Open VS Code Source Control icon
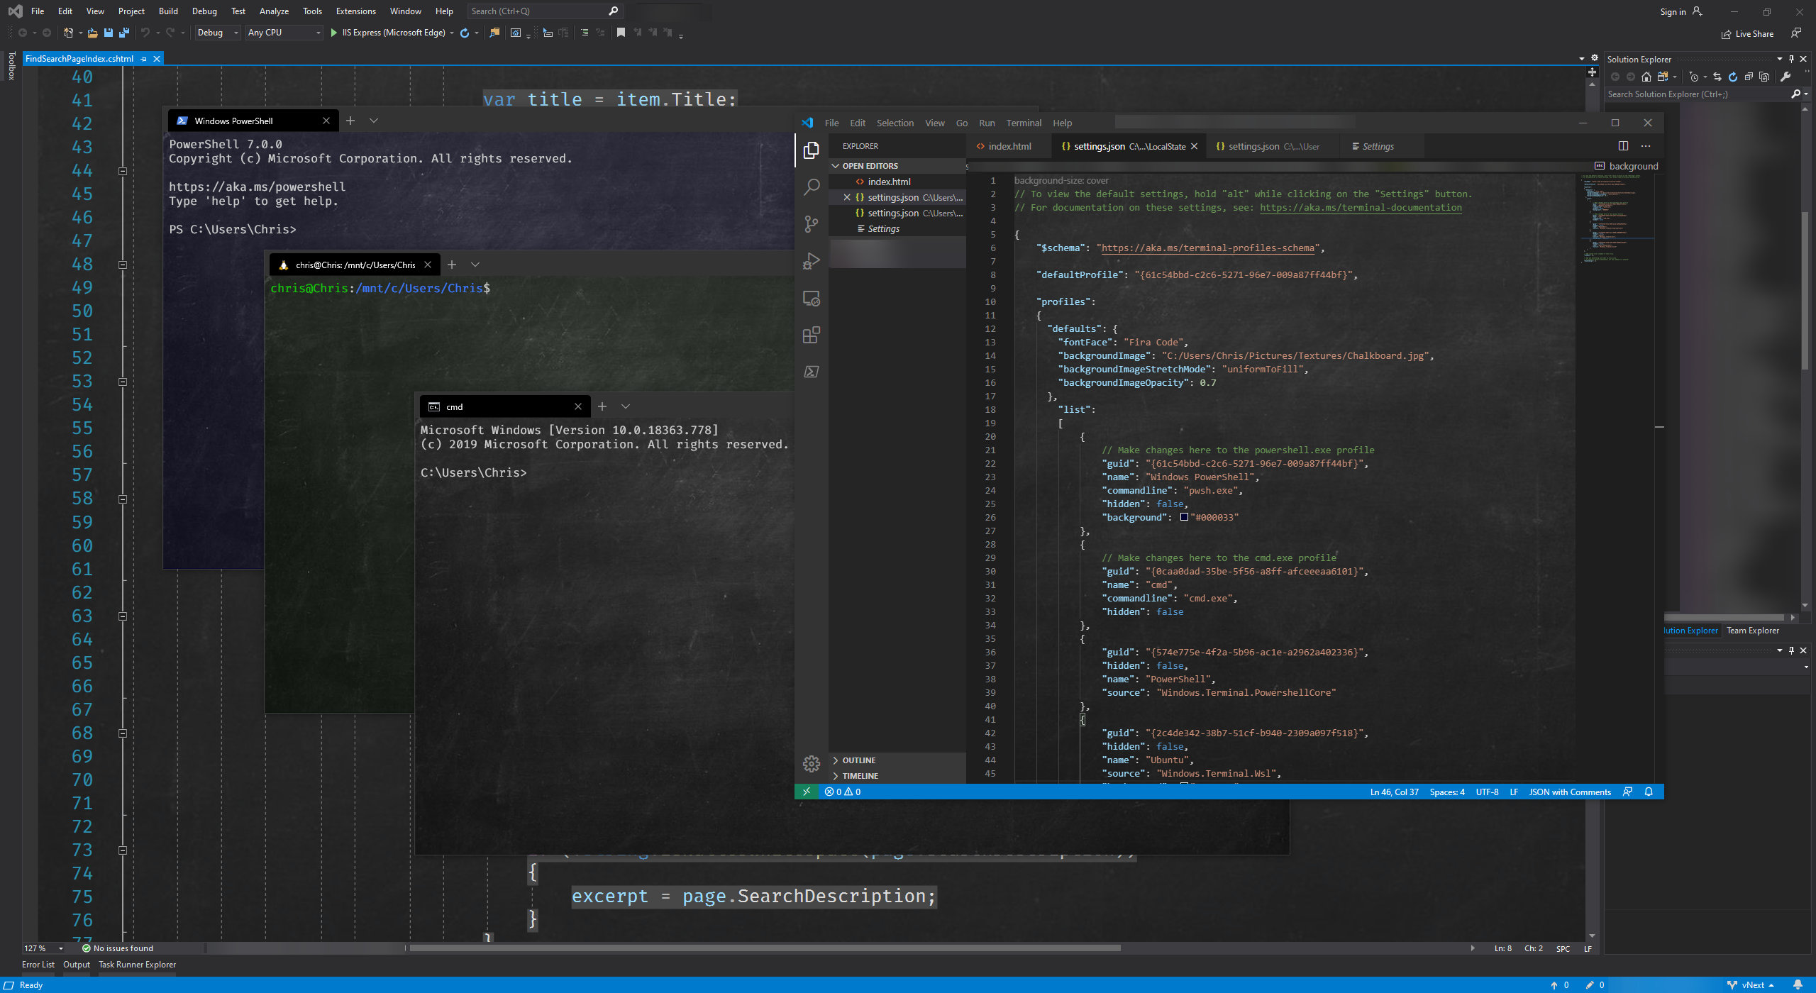This screenshot has height=993, width=1816. pyautogui.click(x=812, y=224)
